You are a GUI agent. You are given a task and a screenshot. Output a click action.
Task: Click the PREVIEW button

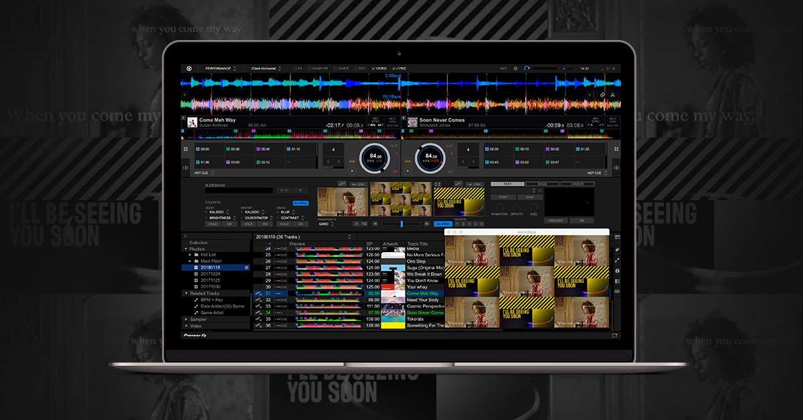pos(555,220)
